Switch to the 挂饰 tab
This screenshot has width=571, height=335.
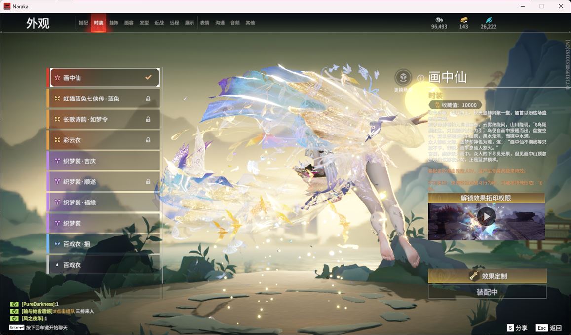114,23
